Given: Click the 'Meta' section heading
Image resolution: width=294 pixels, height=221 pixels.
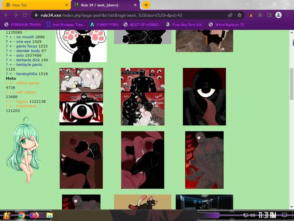Looking at the screenshot, I should pos(11,78).
